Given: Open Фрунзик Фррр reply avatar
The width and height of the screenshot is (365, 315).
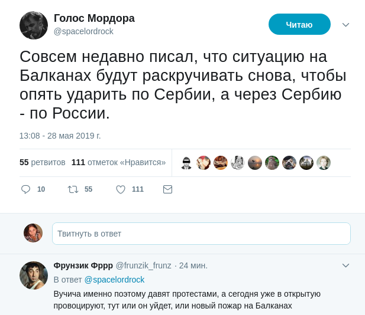Looking at the screenshot, I should pyautogui.click(x=34, y=275).
